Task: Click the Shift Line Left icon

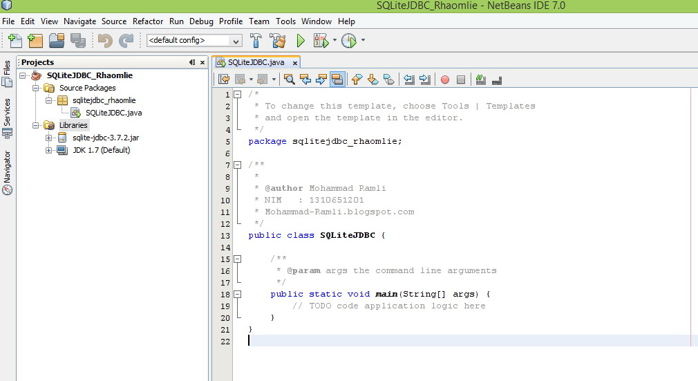Action: 409,80
